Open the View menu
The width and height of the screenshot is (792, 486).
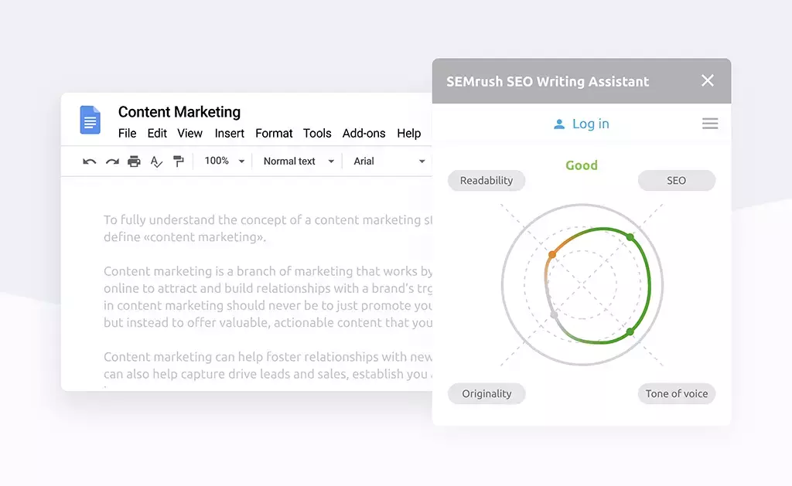(x=190, y=133)
